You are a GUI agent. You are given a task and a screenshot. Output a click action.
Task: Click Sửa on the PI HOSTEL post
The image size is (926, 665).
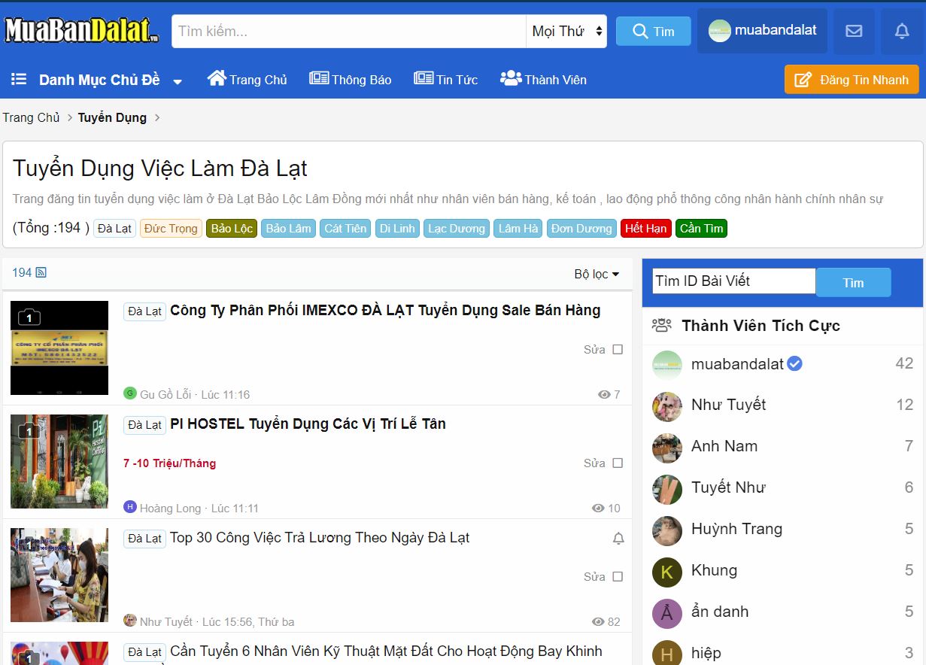pyautogui.click(x=594, y=463)
